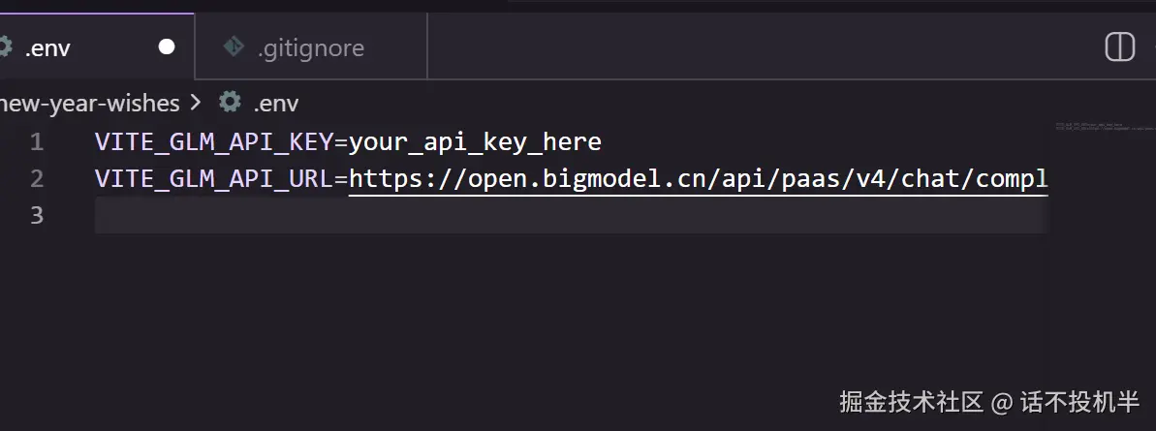Switch to the .gitignore editor tab
The image size is (1156, 431).
click(311, 46)
